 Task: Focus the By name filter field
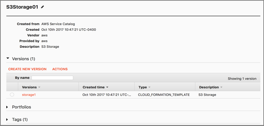point(52,78)
